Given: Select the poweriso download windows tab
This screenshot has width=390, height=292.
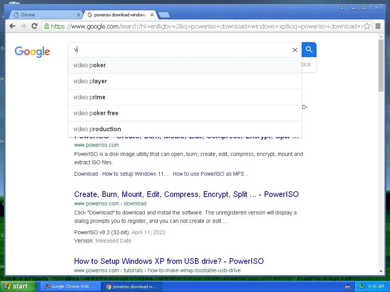Looking at the screenshot, I should pos(120,15).
